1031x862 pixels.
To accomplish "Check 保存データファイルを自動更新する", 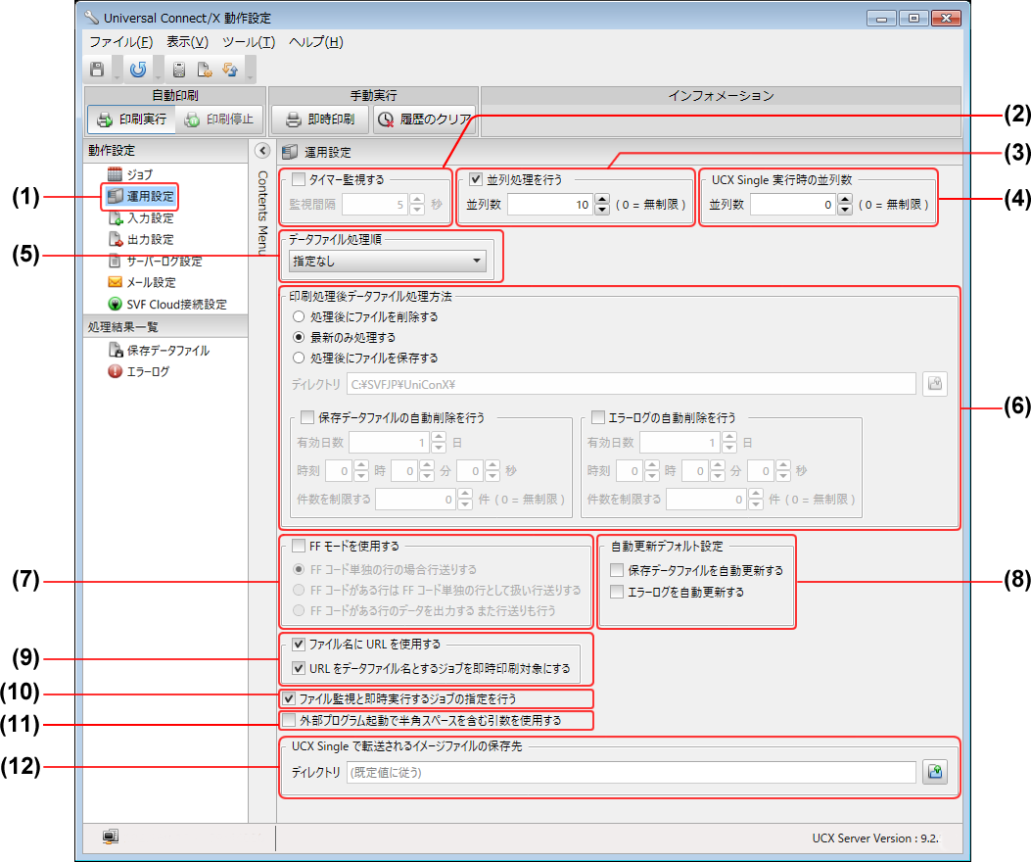I will [x=617, y=570].
